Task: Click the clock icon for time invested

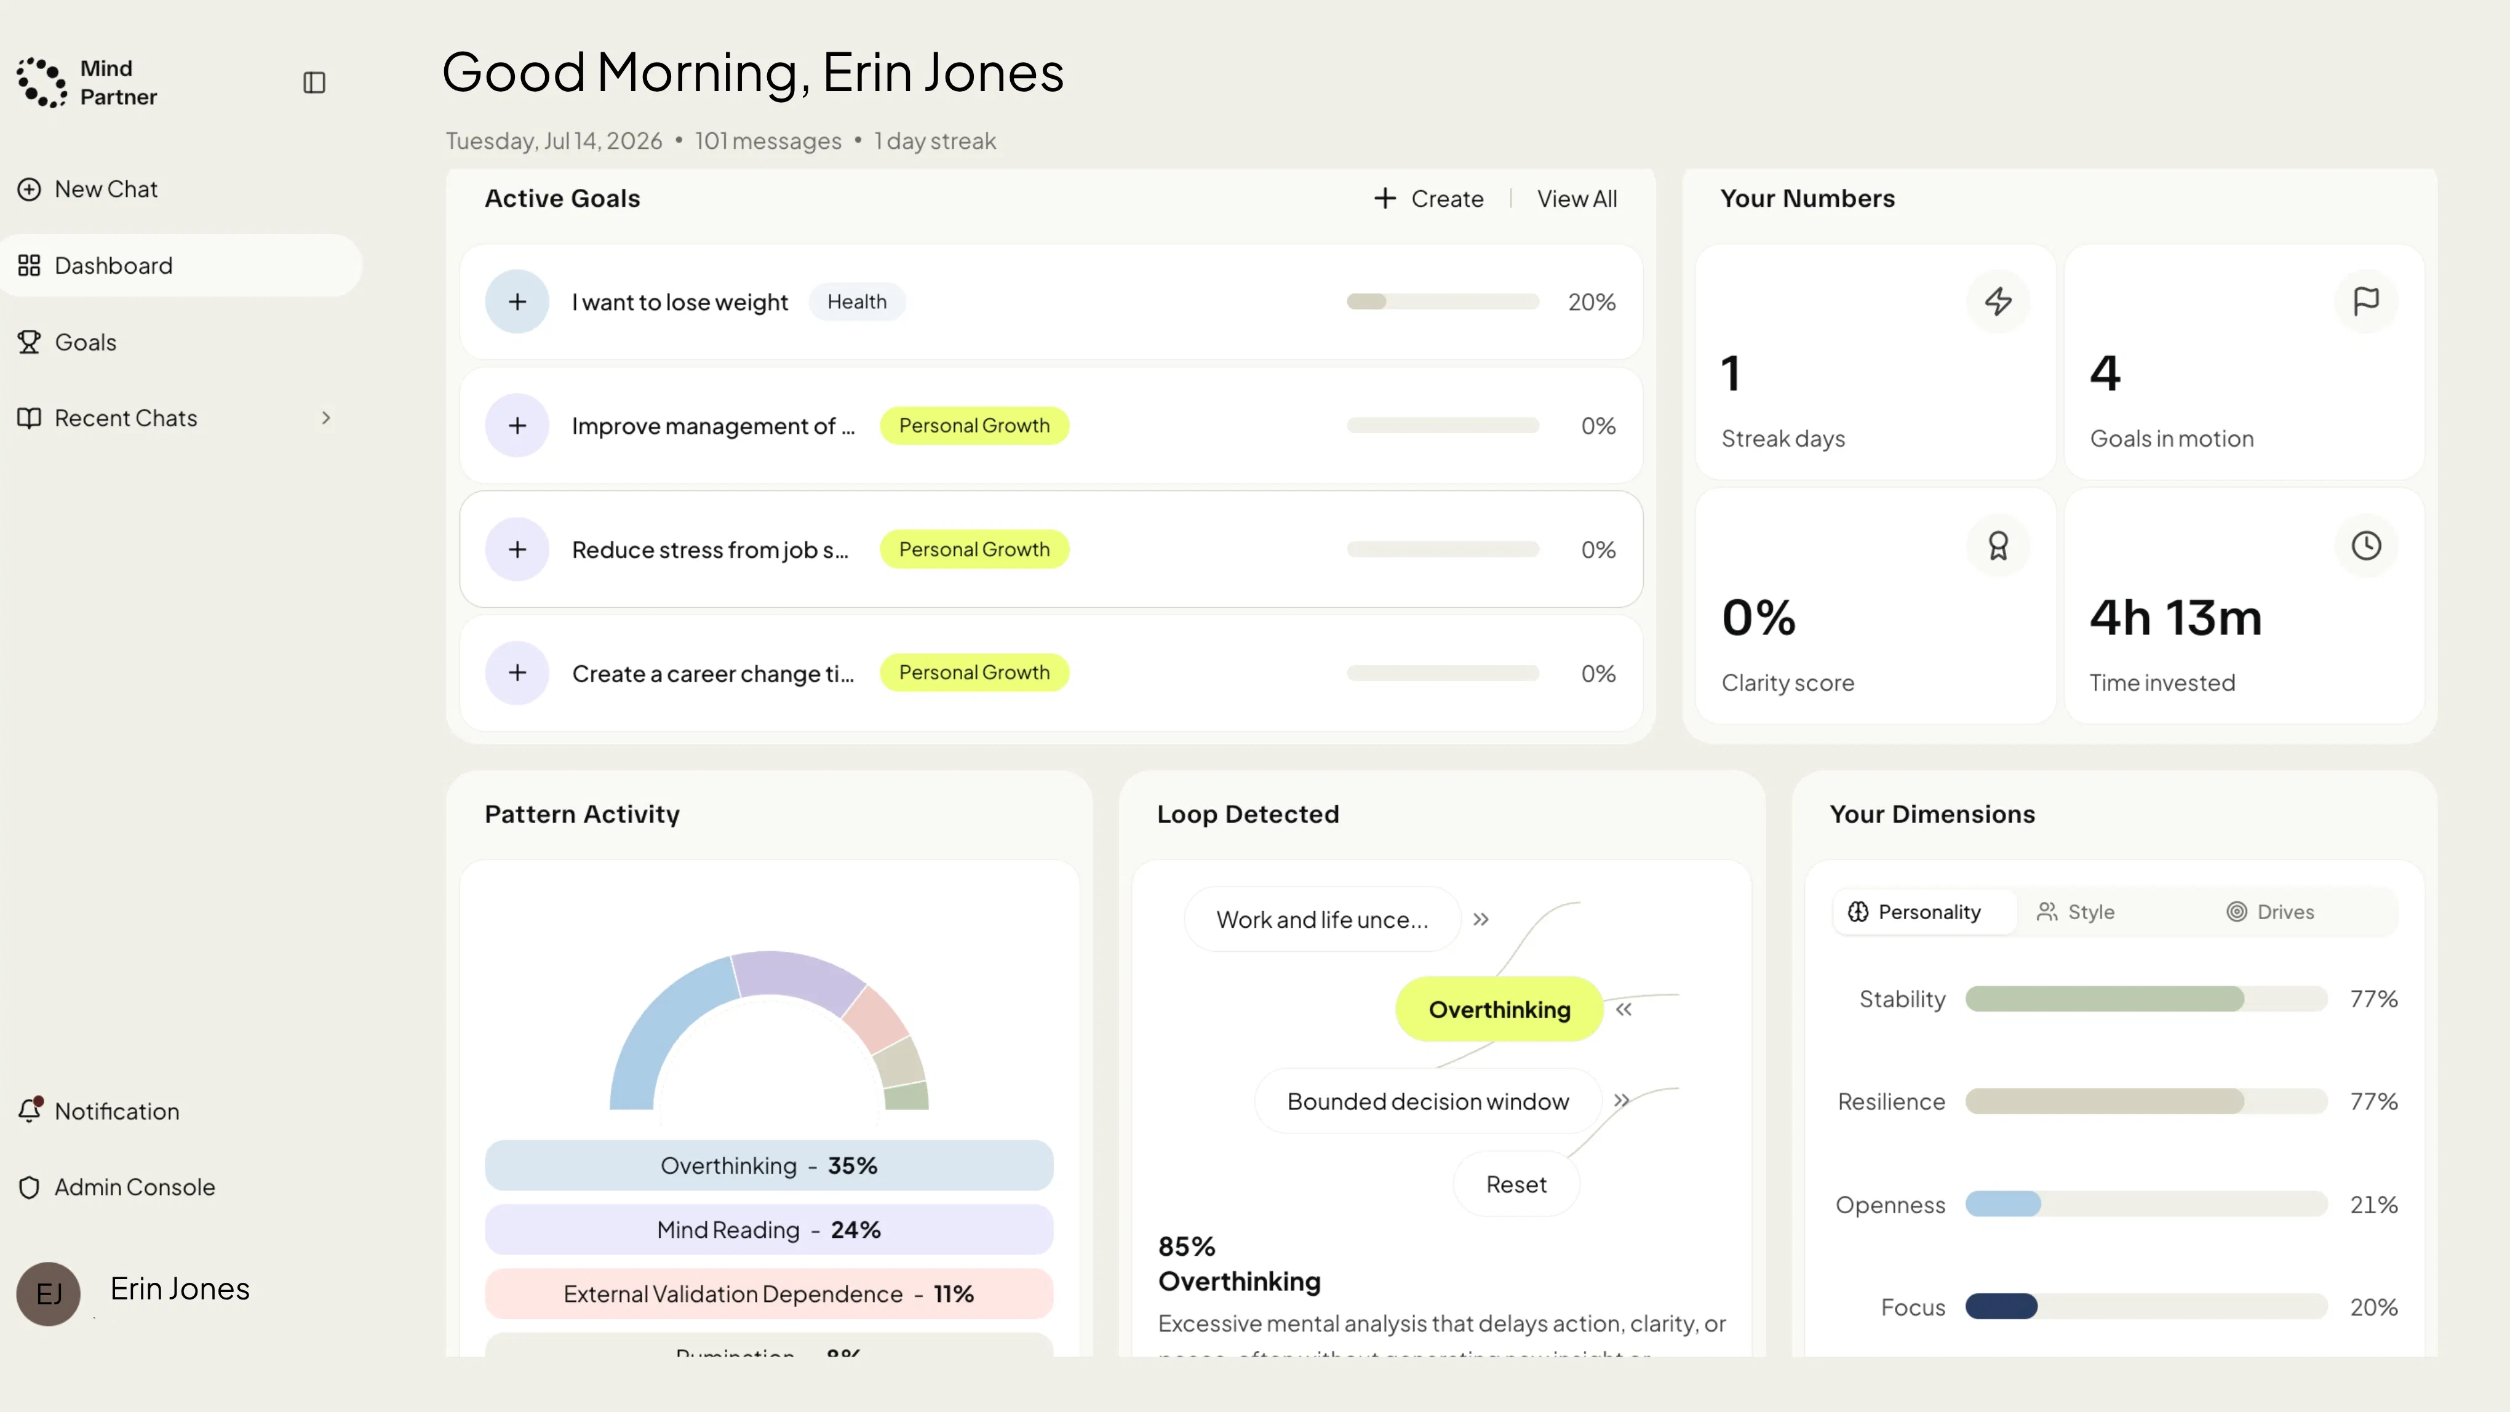Action: (2366, 546)
